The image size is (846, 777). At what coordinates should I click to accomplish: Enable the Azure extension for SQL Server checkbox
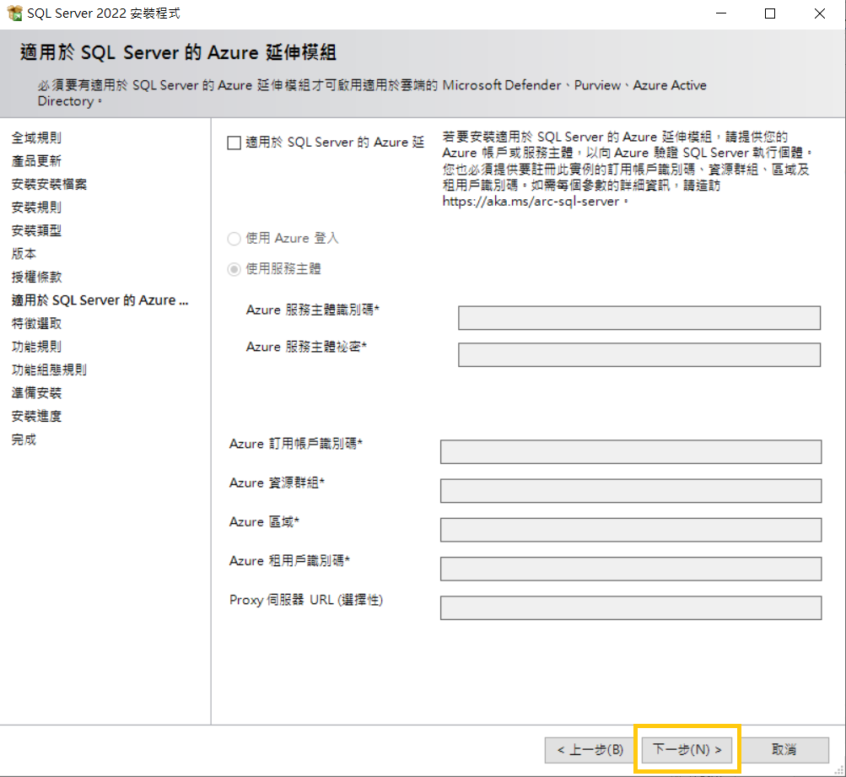coord(234,143)
